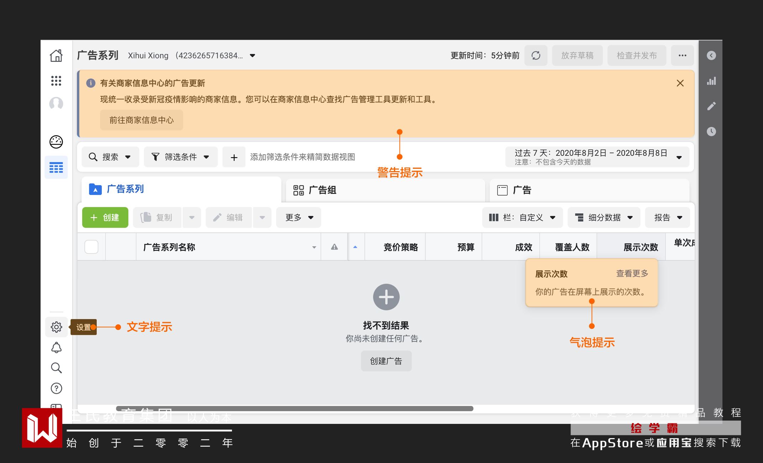
Task: Open the notifications bell
Action: [x=56, y=347]
